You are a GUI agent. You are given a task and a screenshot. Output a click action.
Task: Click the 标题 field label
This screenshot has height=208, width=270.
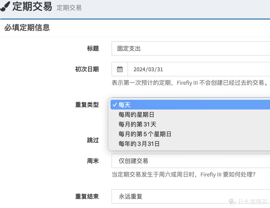tap(93, 48)
